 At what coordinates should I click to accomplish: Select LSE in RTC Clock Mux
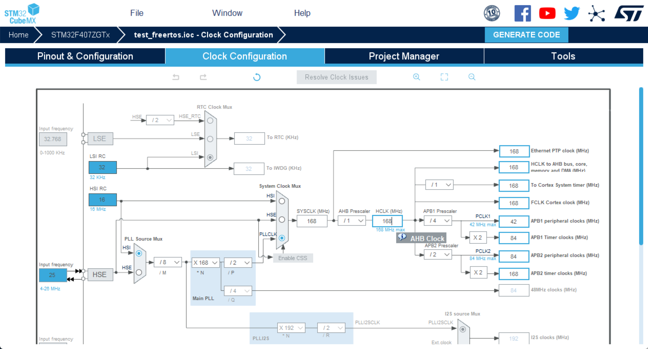tap(210, 139)
